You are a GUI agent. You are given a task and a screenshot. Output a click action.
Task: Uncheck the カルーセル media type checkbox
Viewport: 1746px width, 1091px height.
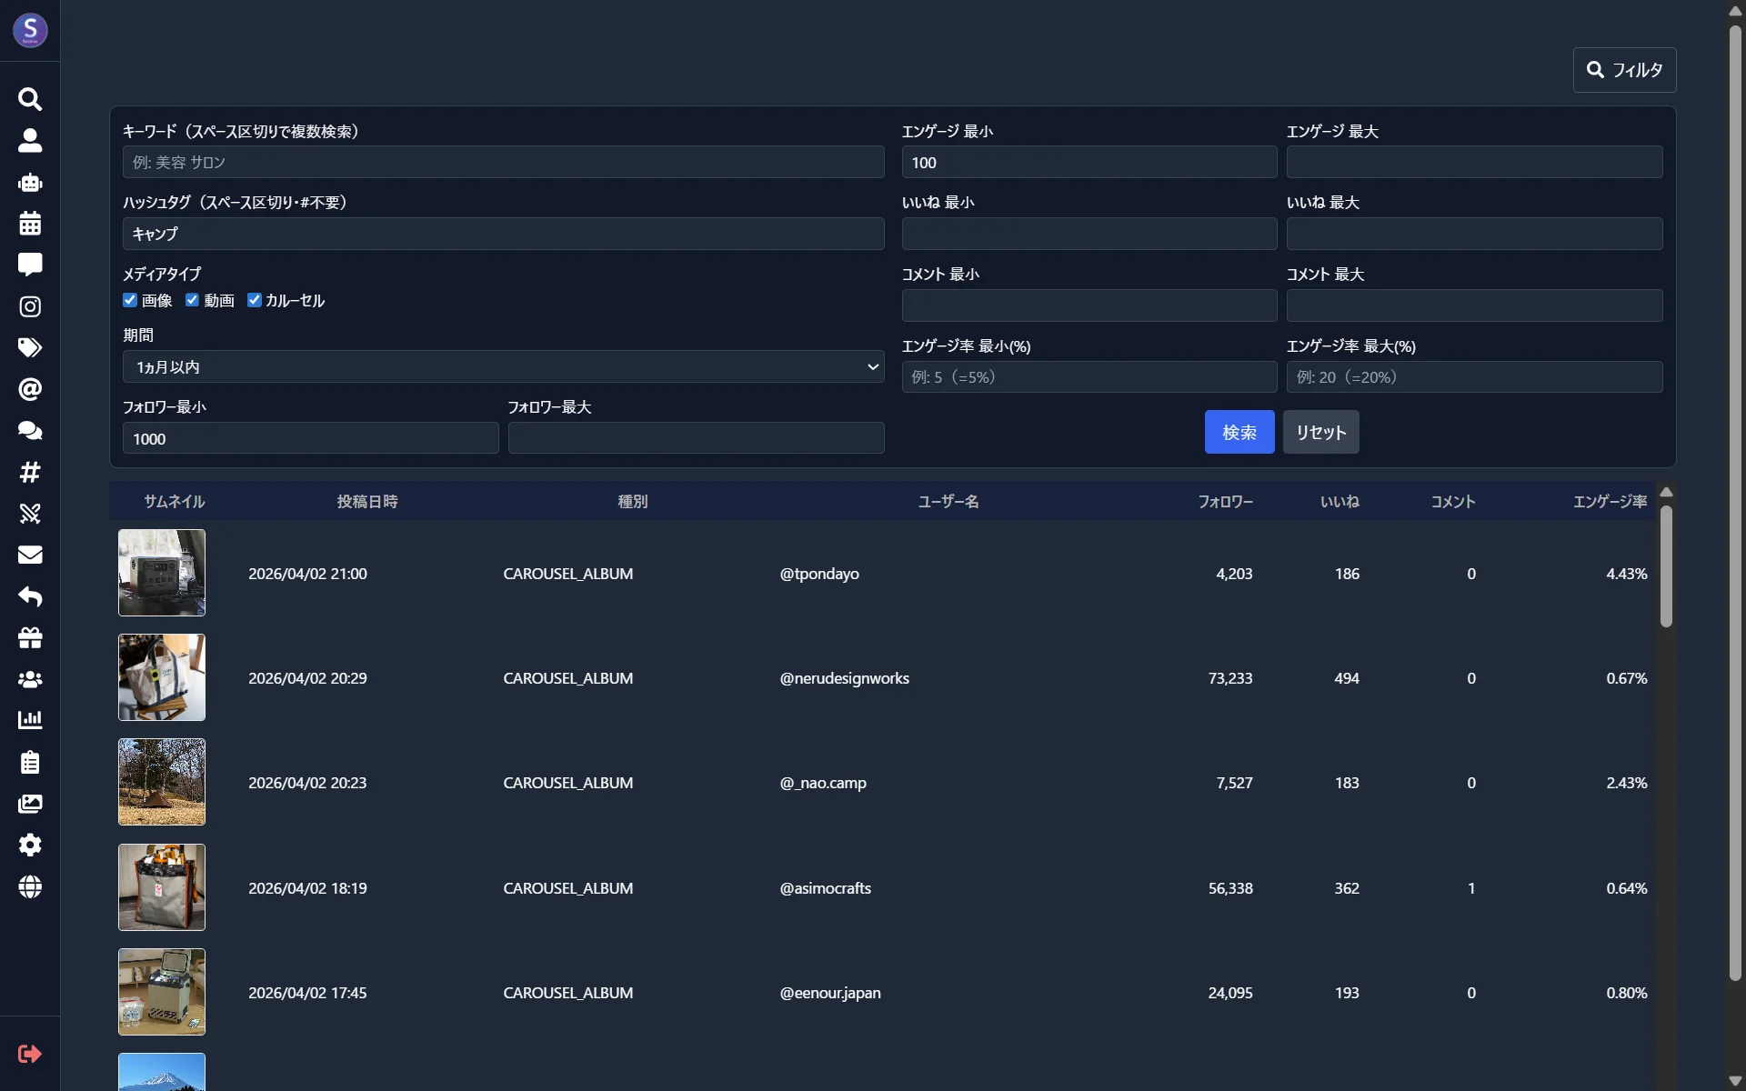tap(255, 300)
